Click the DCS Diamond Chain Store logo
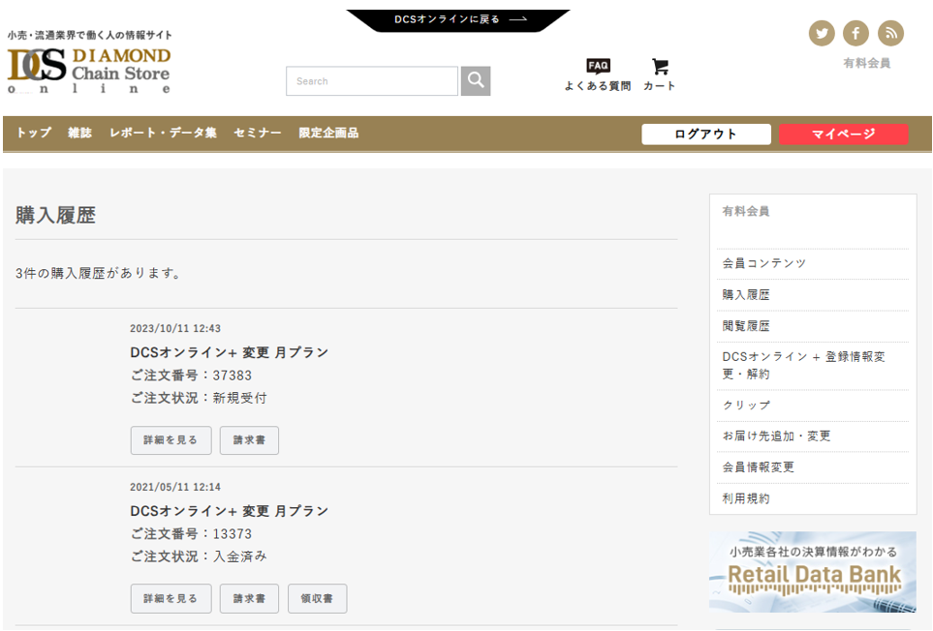933x631 pixels. pos(89,70)
